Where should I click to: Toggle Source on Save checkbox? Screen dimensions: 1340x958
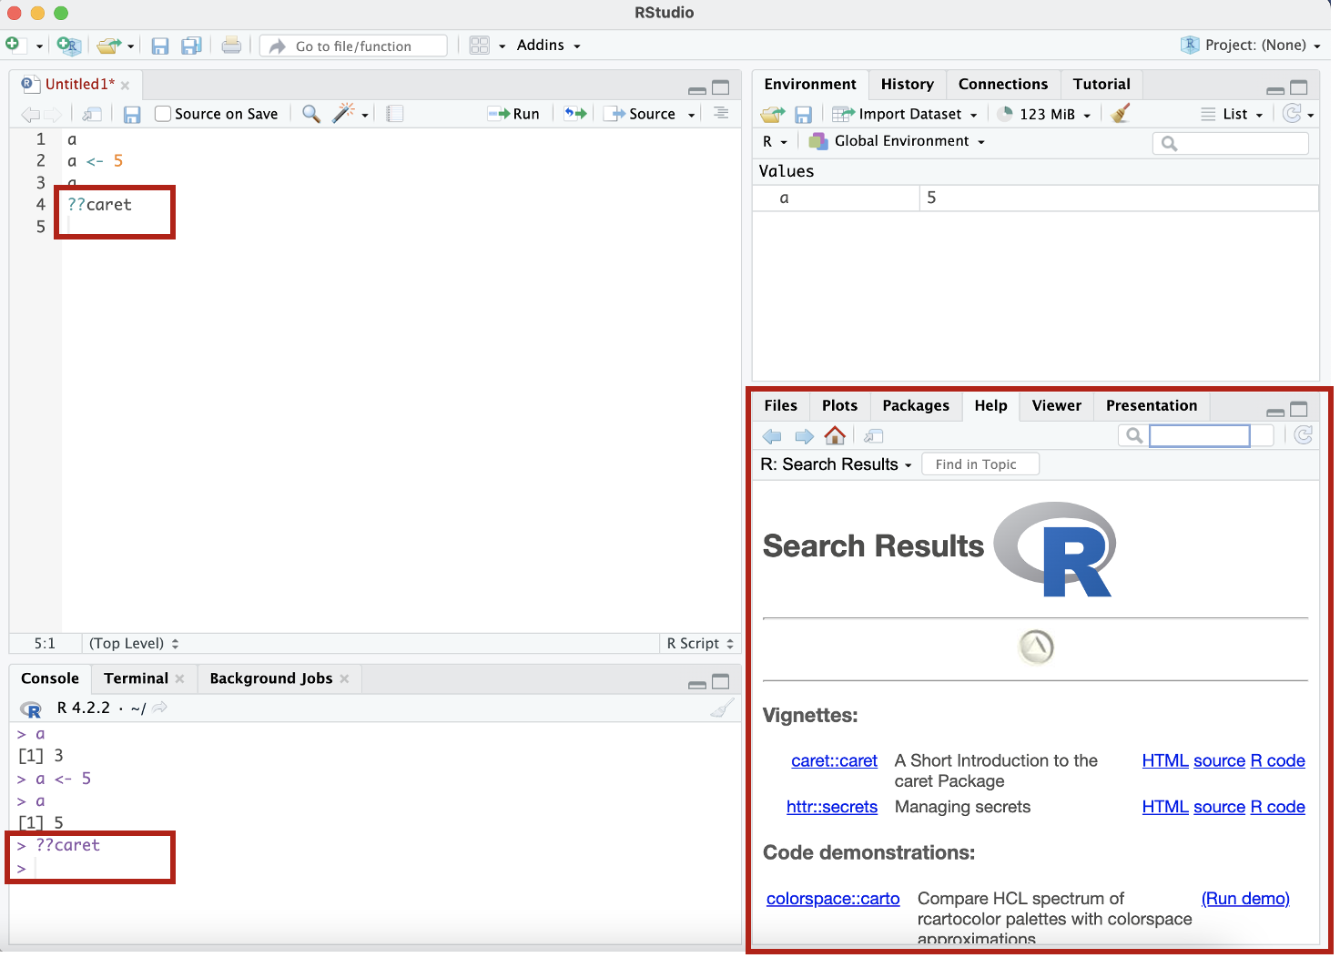[x=163, y=114]
